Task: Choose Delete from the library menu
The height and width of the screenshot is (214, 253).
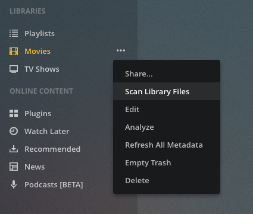Action: 167,180
